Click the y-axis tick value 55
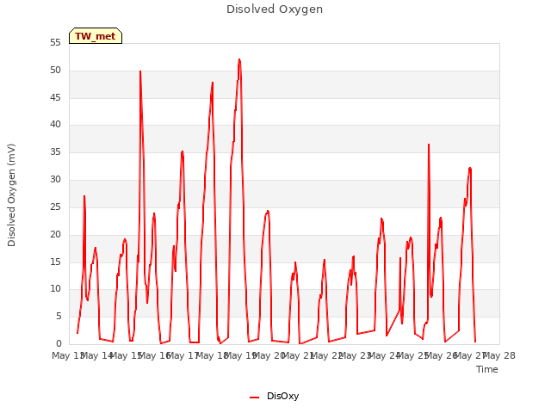 55,43
